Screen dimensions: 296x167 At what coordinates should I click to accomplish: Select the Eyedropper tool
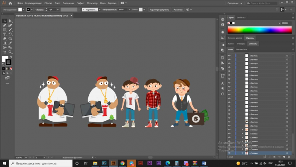(x=10, y=43)
